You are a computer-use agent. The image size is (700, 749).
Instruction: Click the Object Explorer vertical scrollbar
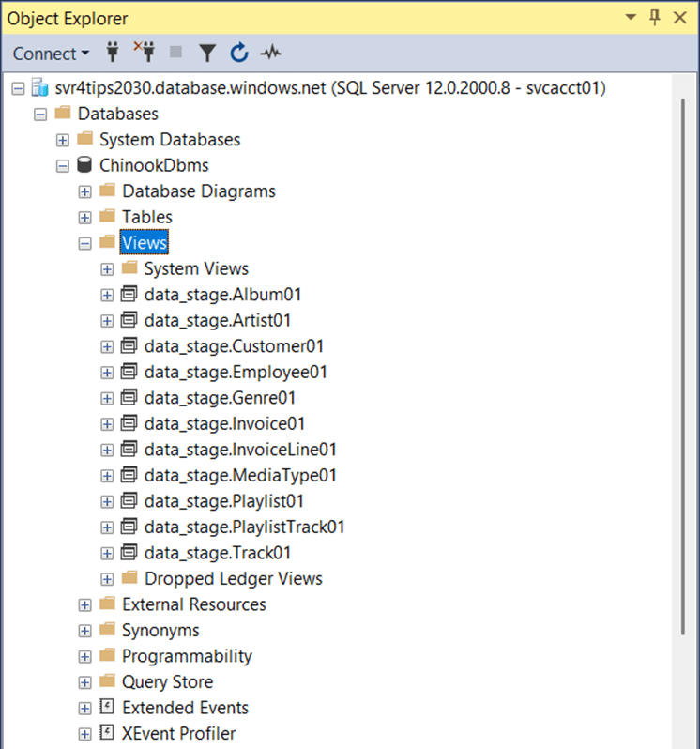[683, 367]
